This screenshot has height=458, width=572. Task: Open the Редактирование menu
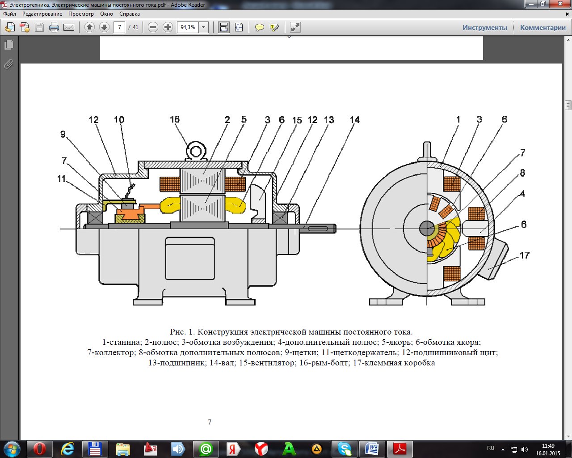coord(42,14)
